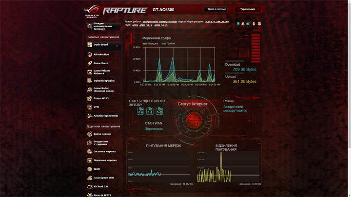The width and height of the screenshot is (351, 197).
Task: Open the Гостьова мережа icon
Action: pos(90,151)
